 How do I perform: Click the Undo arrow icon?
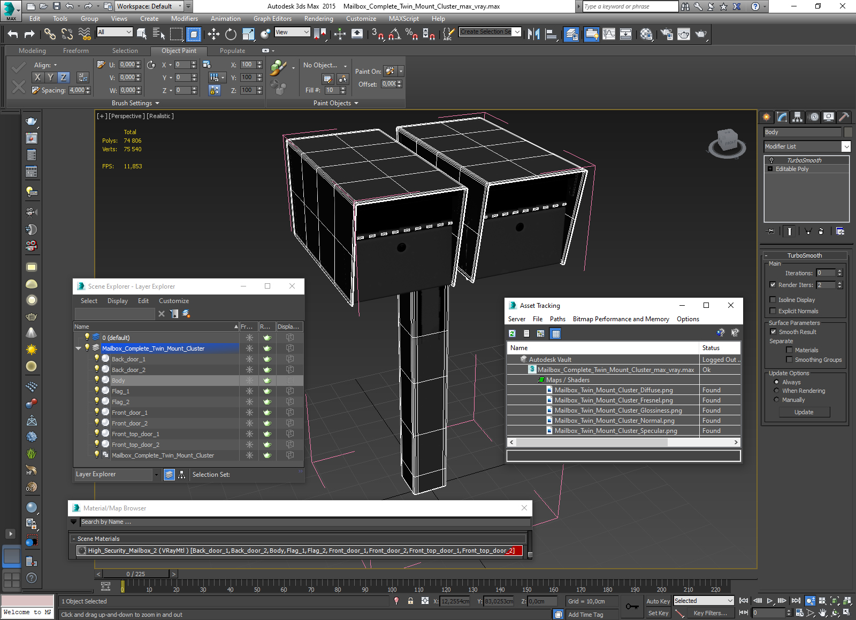(13, 34)
